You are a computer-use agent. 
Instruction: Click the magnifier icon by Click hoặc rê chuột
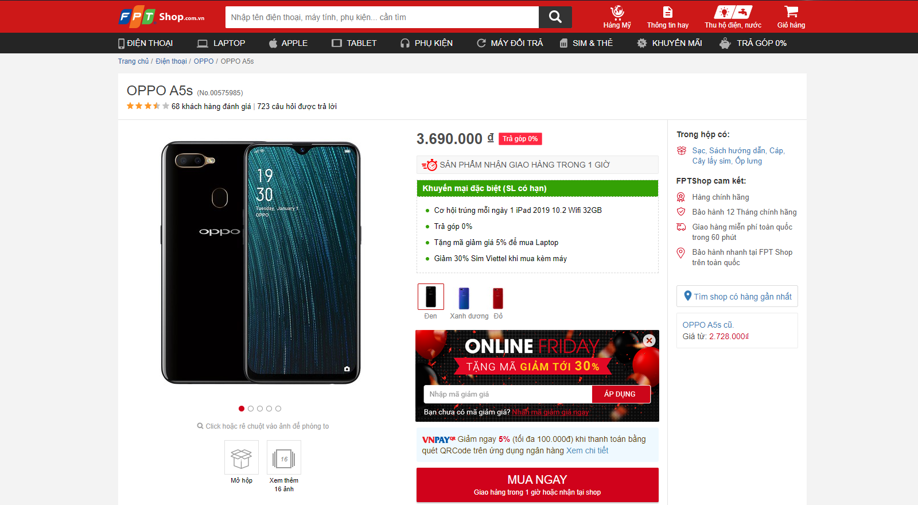point(200,426)
